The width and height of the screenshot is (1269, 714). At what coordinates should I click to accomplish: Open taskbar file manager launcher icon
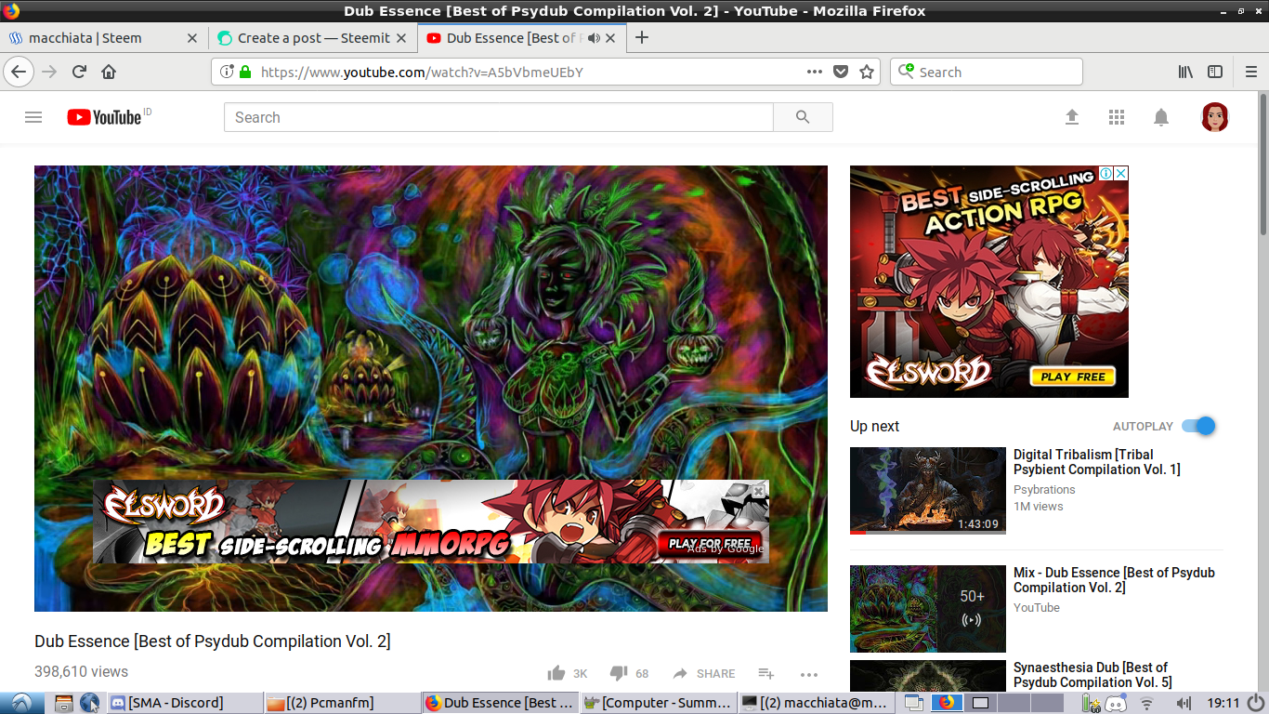coord(63,703)
